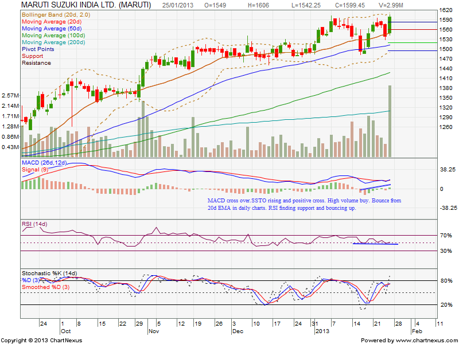Image resolution: width=459 pixels, height=344 pixels.
Task: Click the Stochastic 20% level label
Action: coord(446,305)
